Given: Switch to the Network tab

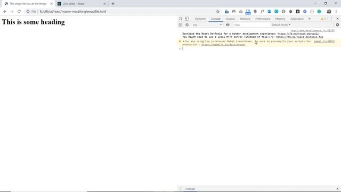Looking at the screenshot, I should 245,19.
